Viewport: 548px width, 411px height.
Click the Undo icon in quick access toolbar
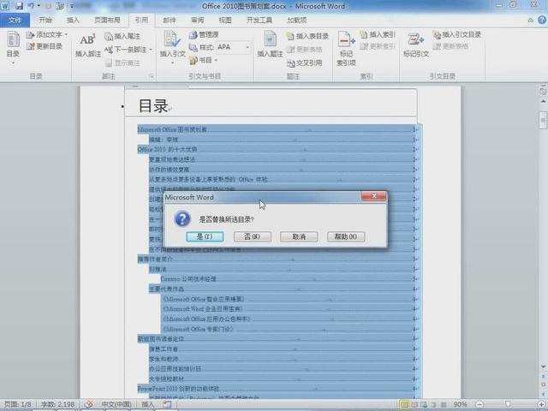point(31,6)
